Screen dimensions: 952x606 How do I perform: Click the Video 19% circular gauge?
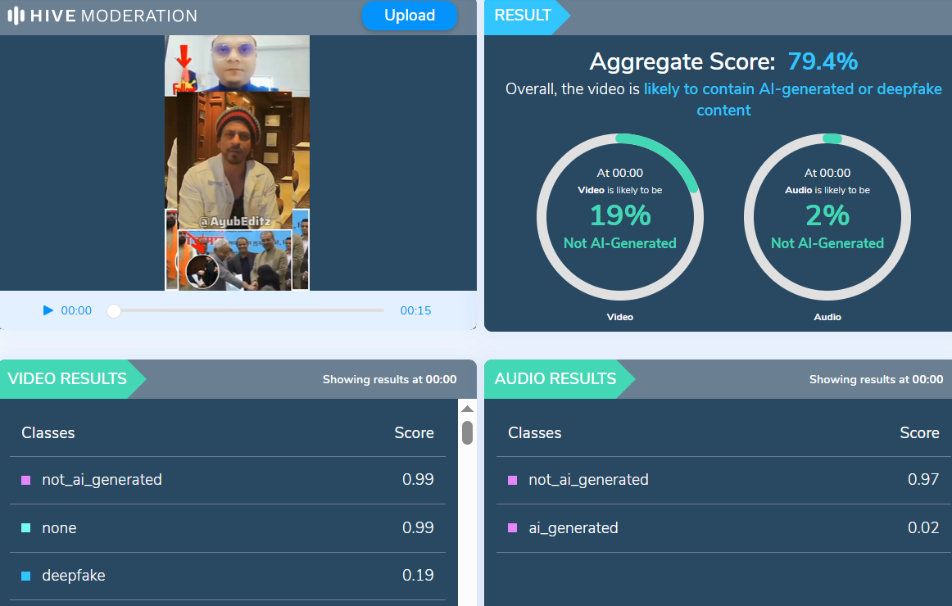pyautogui.click(x=620, y=217)
